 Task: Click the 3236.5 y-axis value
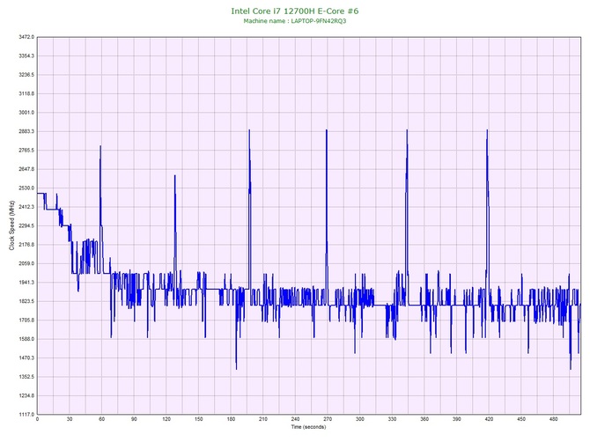click(26, 75)
